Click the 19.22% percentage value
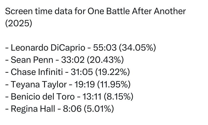208x125 pixels. pyautogui.click(x=112, y=72)
